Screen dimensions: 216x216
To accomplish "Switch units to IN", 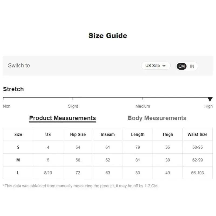I will click(192, 66).
